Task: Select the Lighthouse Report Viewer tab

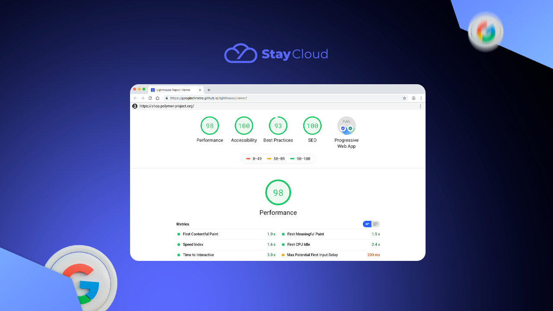Action: point(175,90)
